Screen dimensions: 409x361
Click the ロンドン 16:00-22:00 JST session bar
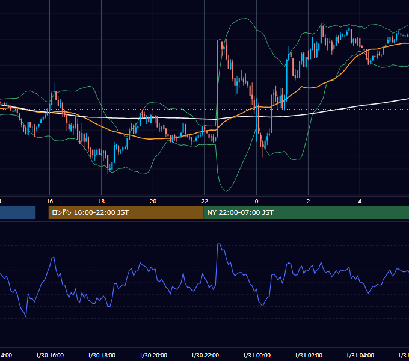pyautogui.click(x=126, y=212)
